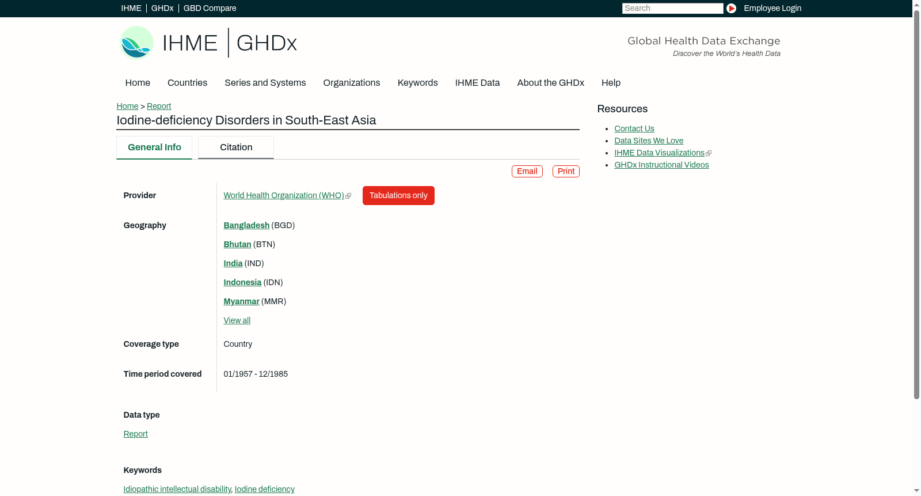The width and height of the screenshot is (921, 496).
Task: Click the scrollbar down arrow
Action: coord(916,491)
